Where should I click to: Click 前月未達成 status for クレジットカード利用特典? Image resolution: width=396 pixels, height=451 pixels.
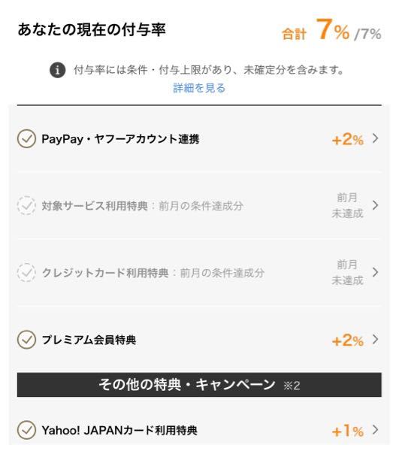pos(347,272)
